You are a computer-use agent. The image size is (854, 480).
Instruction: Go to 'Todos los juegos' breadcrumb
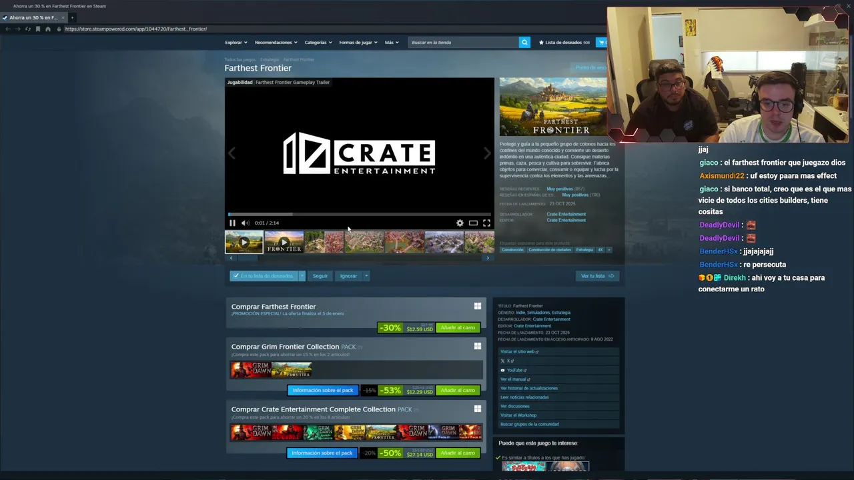coord(240,59)
